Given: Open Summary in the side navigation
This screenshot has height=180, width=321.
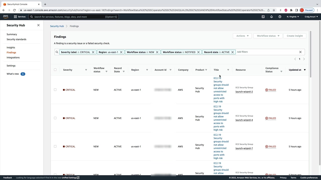Looking at the screenshot, I should (12, 34).
